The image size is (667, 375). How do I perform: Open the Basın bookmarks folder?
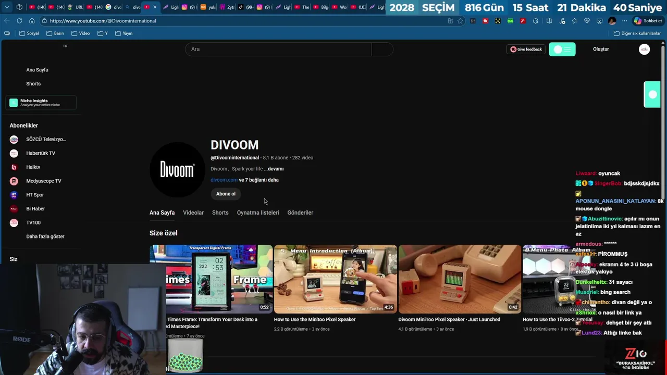(55, 33)
